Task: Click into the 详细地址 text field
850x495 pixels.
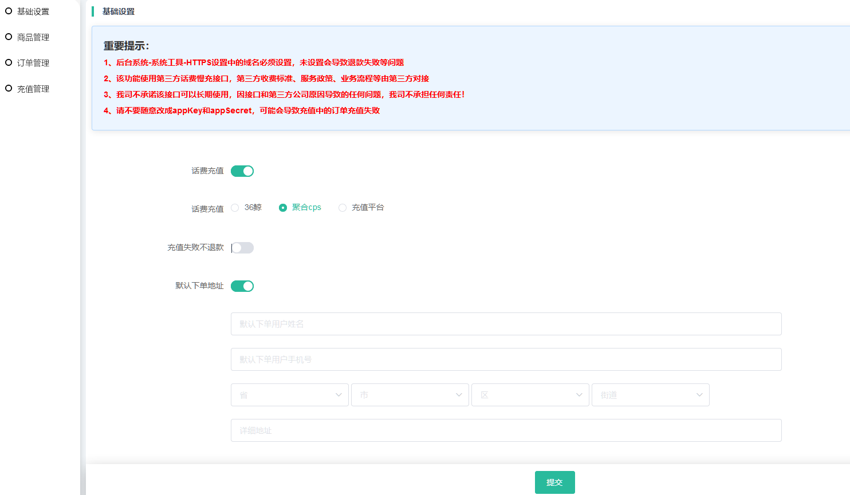Action: point(506,430)
